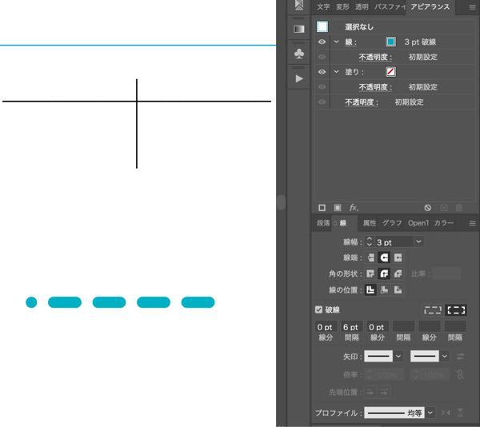
Task: Select the Round Cap line end
Action: 384,257
